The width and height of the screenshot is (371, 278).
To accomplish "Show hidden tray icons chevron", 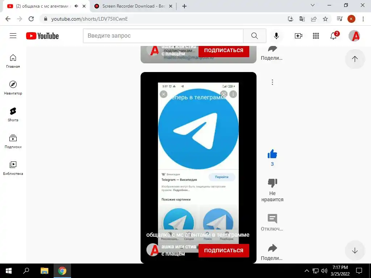I will tap(307, 271).
